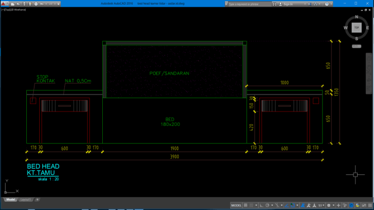Click the Workspace switching gear icon
Viewport: 374px width, 210px height.
[x=328, y=205]
